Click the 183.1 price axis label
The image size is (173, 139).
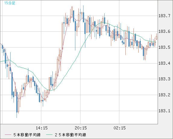pos(164,111)
